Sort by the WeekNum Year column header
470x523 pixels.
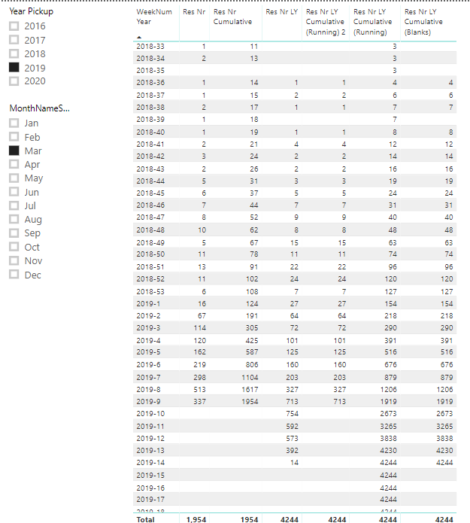[154, 17]
